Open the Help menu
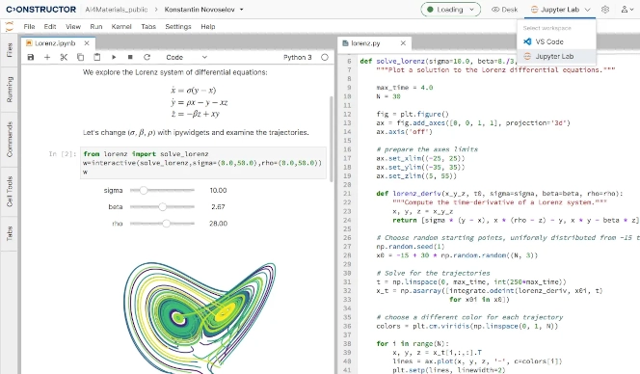Viewport: 640px width, 374px height. point(208,27)
